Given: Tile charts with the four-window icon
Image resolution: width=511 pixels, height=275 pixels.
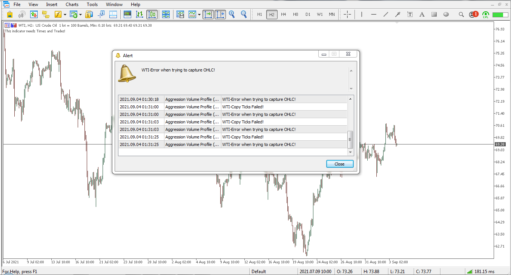Looking at the screenshot, I should 166,15.
